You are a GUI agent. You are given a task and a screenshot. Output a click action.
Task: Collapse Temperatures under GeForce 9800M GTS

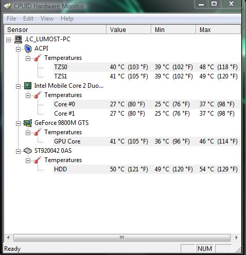pyautogui.click(x=28, y=133)
